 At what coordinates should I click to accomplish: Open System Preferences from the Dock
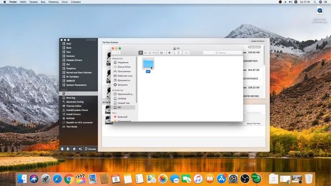(x=233, y=179)
